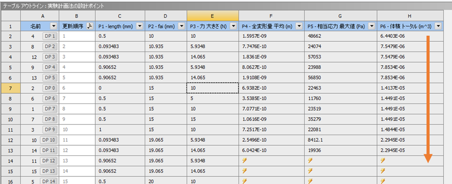The height and width of the screenshot is (184, 452).
Task: Click the update-required lightning icon for DP 12 in column F
Action: click(x=244, y=161)
